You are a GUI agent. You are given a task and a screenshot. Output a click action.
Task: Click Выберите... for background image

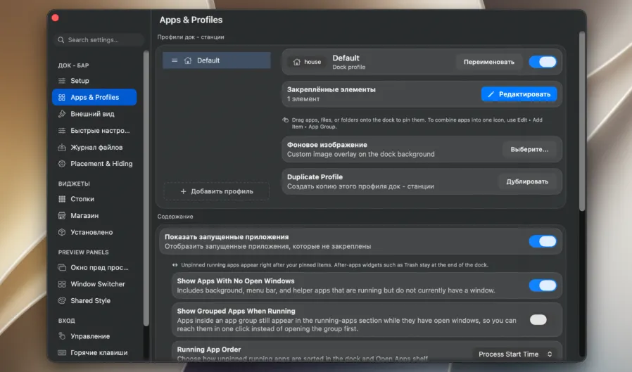tap(529, 149)
